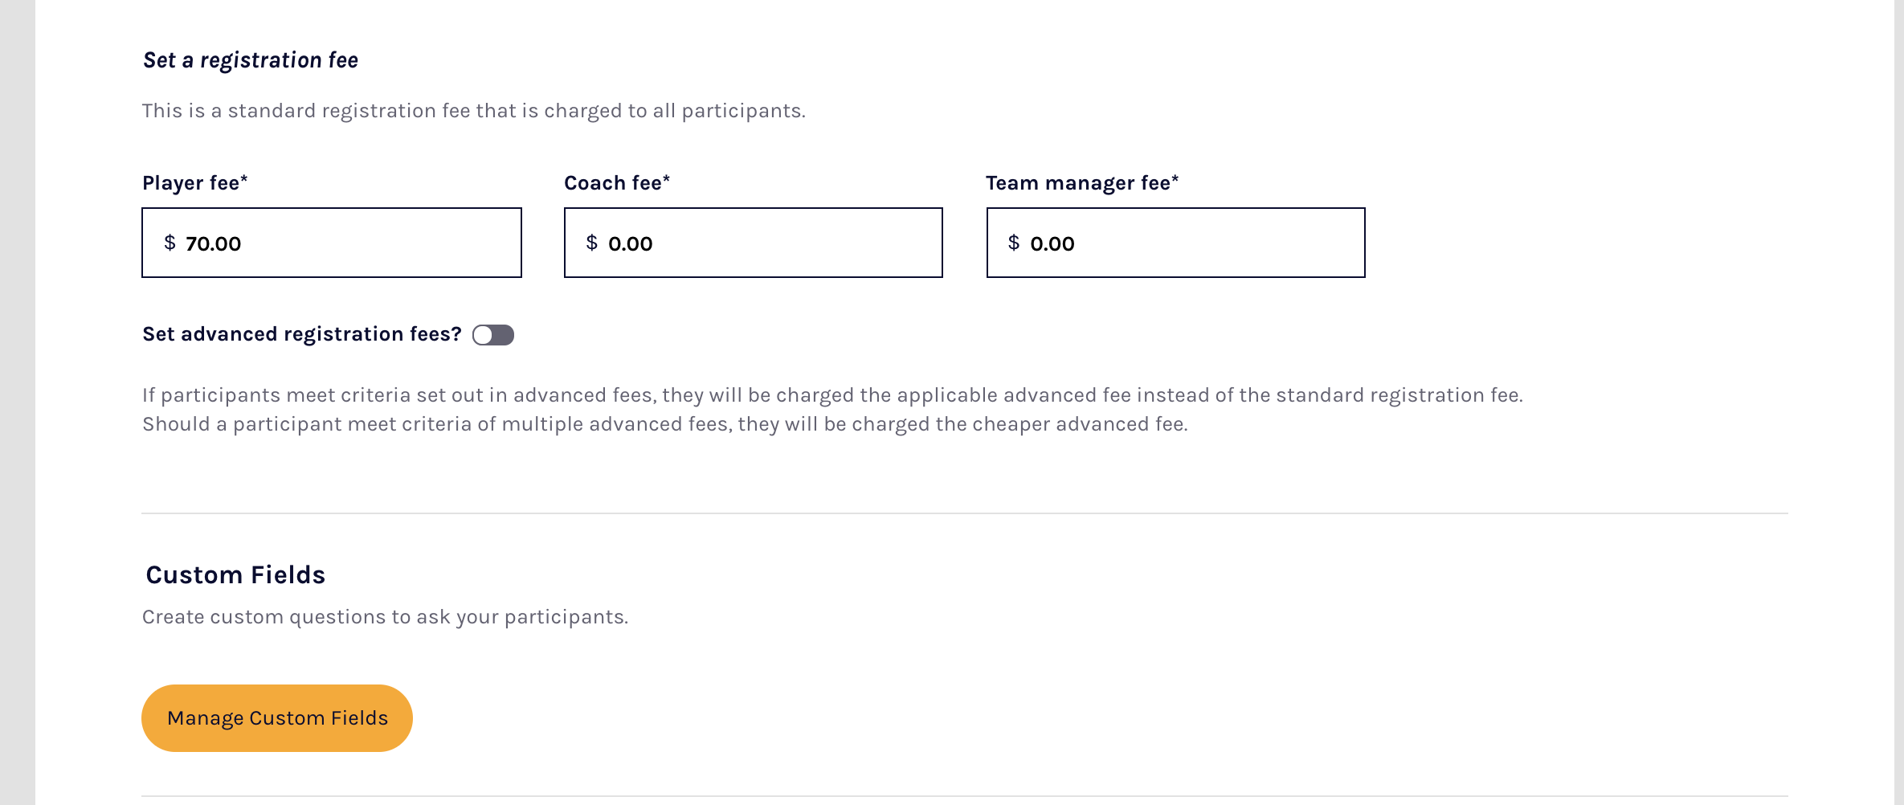The height and width of the screenshot is (805, 1904).
Task: Place cursor on Coach fee 0.00 value
Action: click(631, 243)
